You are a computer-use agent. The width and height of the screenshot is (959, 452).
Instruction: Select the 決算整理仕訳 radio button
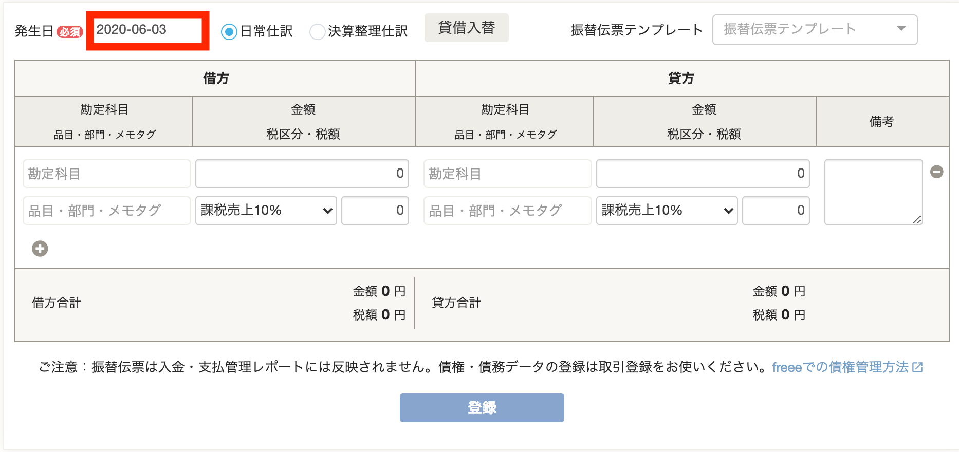[x=318, y=32]
